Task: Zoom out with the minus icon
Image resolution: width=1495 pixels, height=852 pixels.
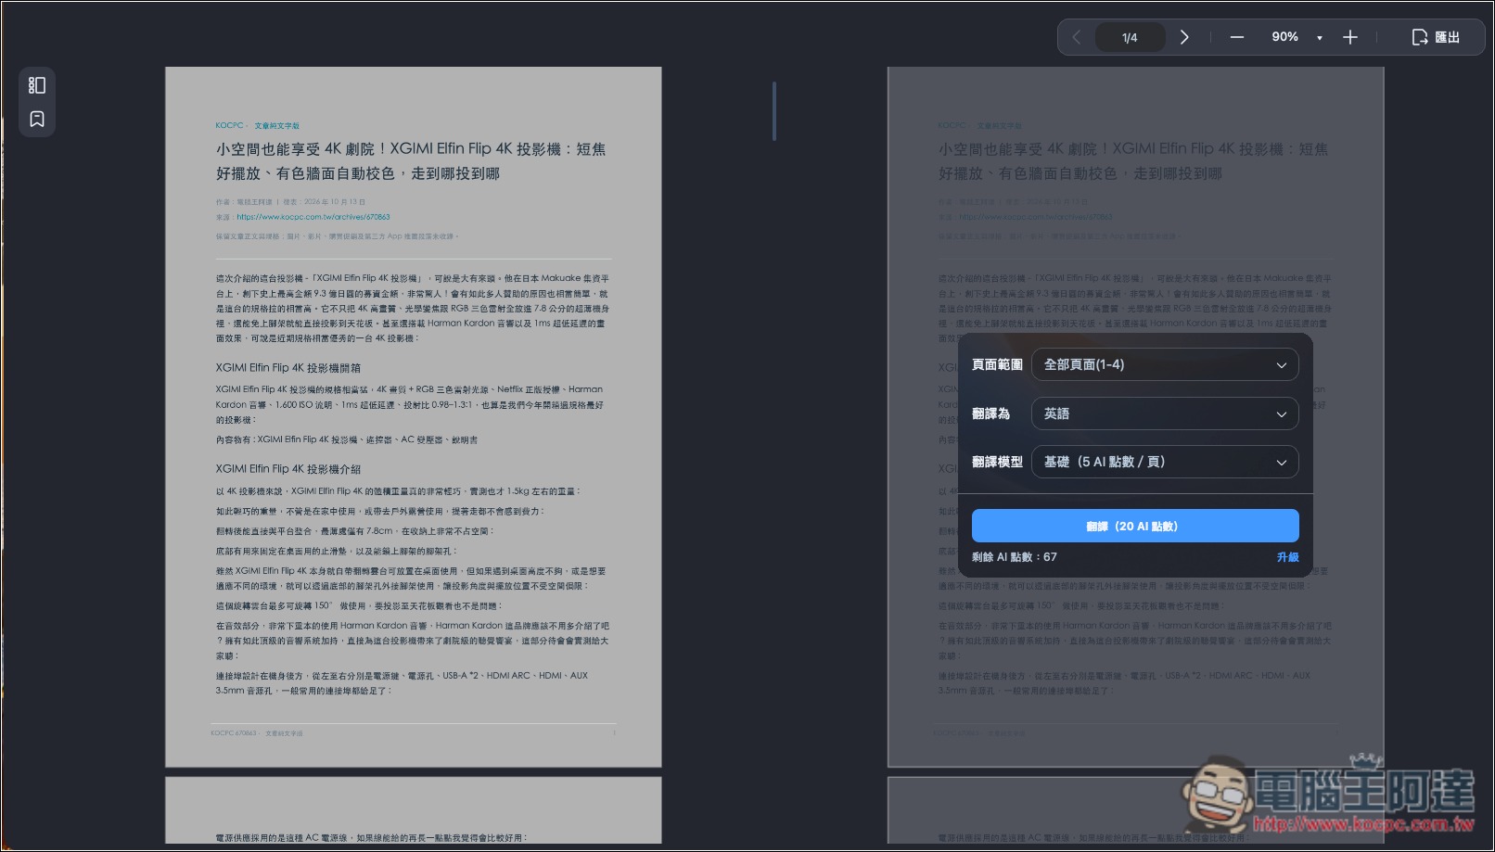Action: coord(1236,37)
